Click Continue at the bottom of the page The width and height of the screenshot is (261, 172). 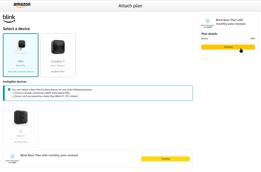pos(165,159)
